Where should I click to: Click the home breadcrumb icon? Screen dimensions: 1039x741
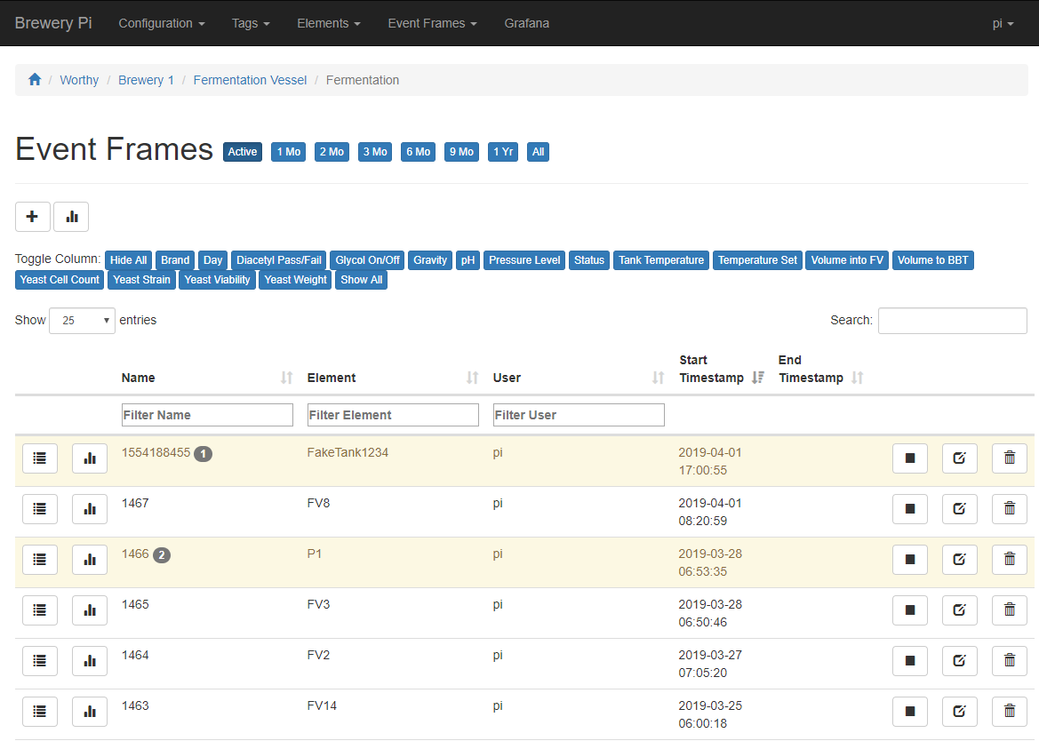pos(34,79)
